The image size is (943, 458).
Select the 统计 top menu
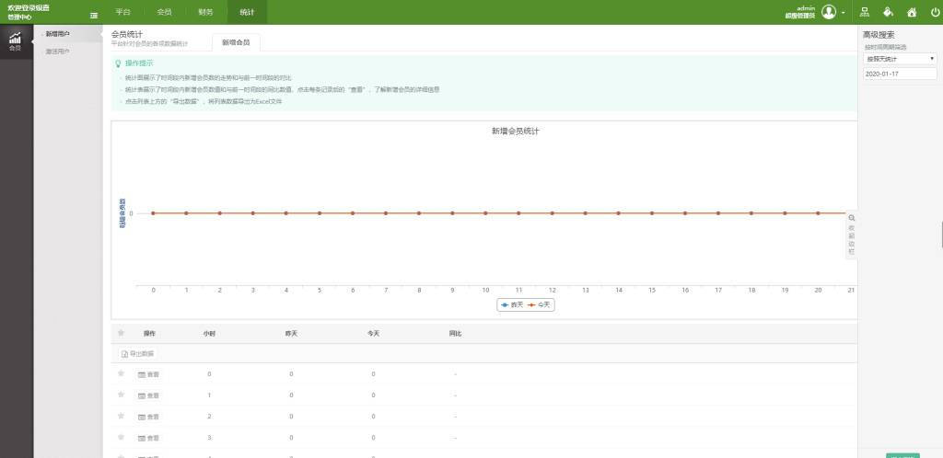(247, 12)
